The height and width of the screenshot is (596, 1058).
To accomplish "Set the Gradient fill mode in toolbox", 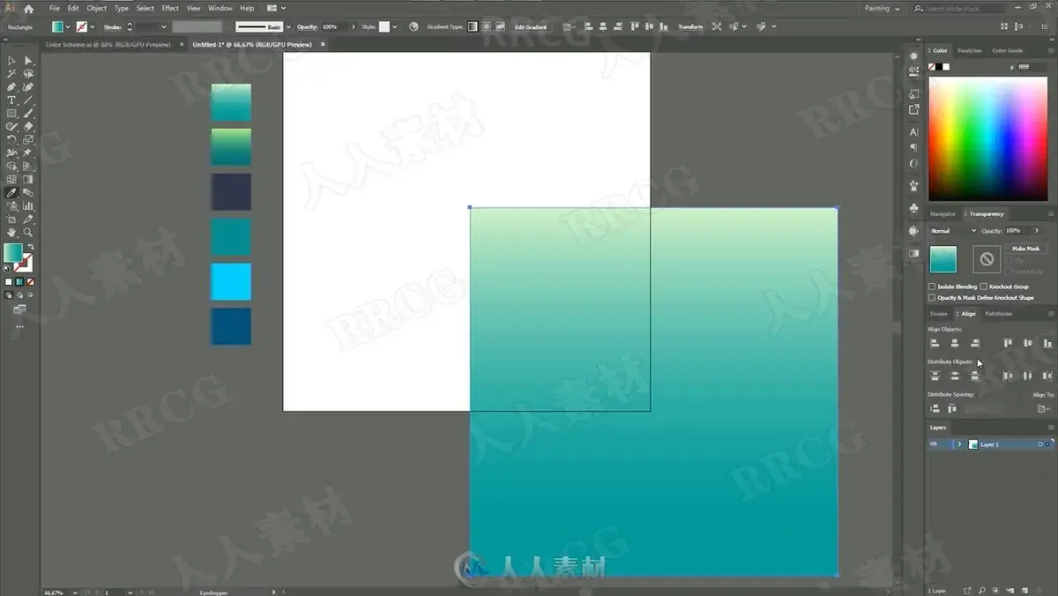I will click(19, 282).
